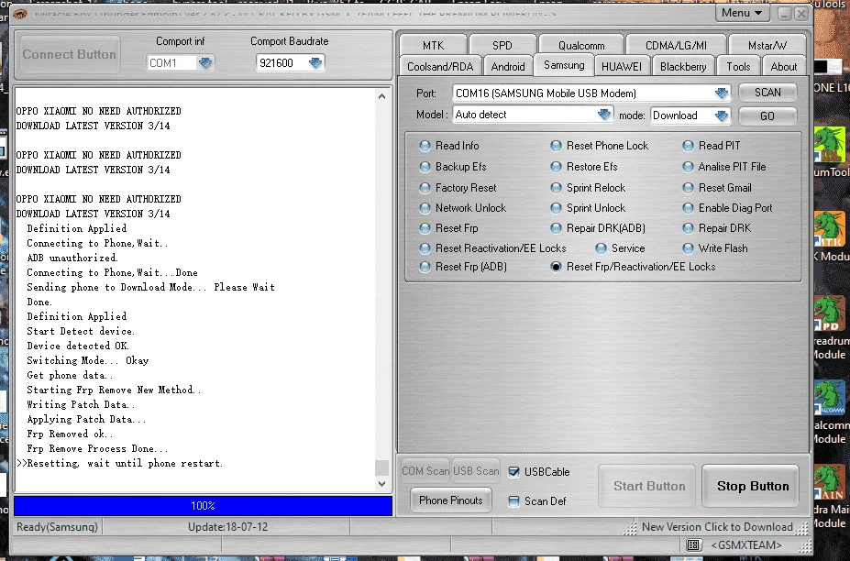Click the keyboard icon beside GSMXTEAM in status bar
850x561 pixels.
[x=693, y=544]
